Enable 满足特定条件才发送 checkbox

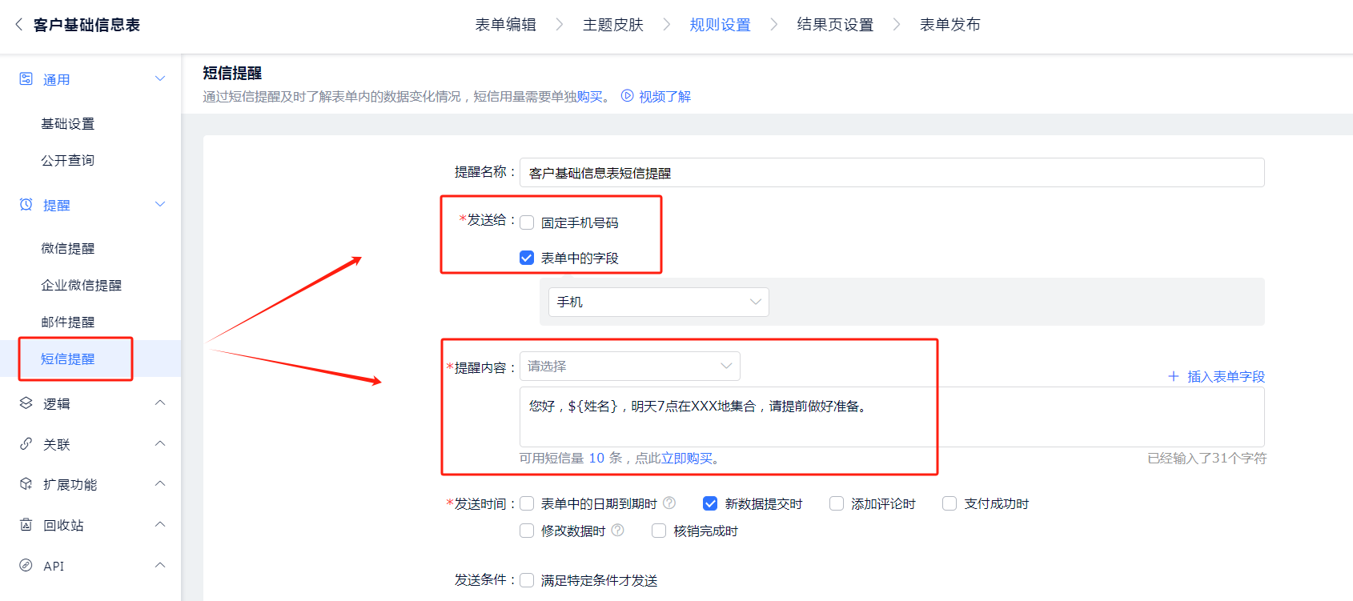pyautogui.click(x=527, y=580)
